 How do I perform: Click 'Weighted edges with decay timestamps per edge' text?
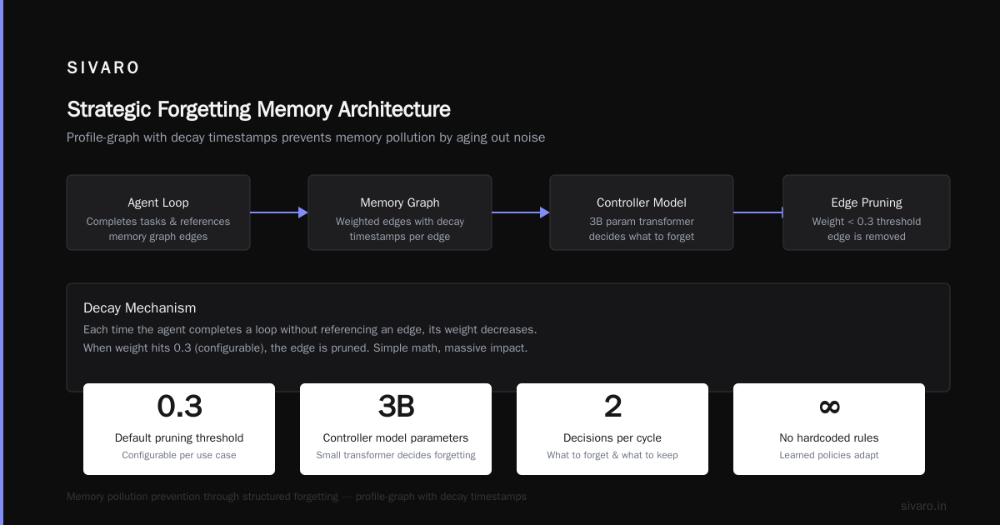(400, 229)
